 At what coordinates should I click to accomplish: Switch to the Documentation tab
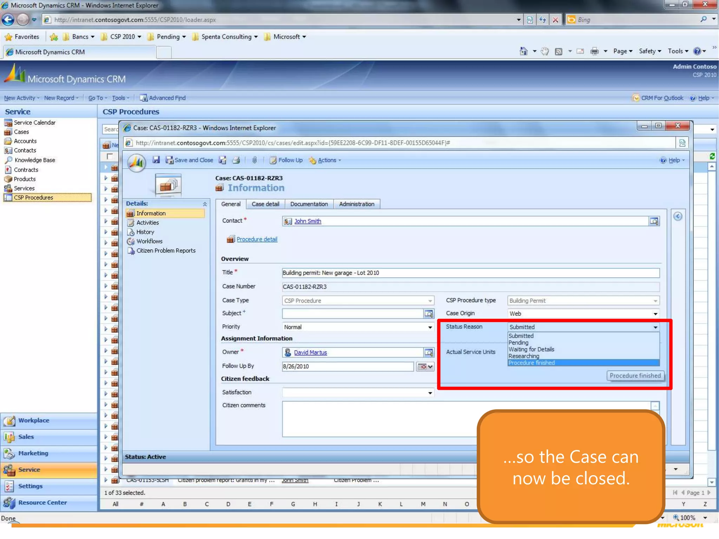click(x=309, y=204)
